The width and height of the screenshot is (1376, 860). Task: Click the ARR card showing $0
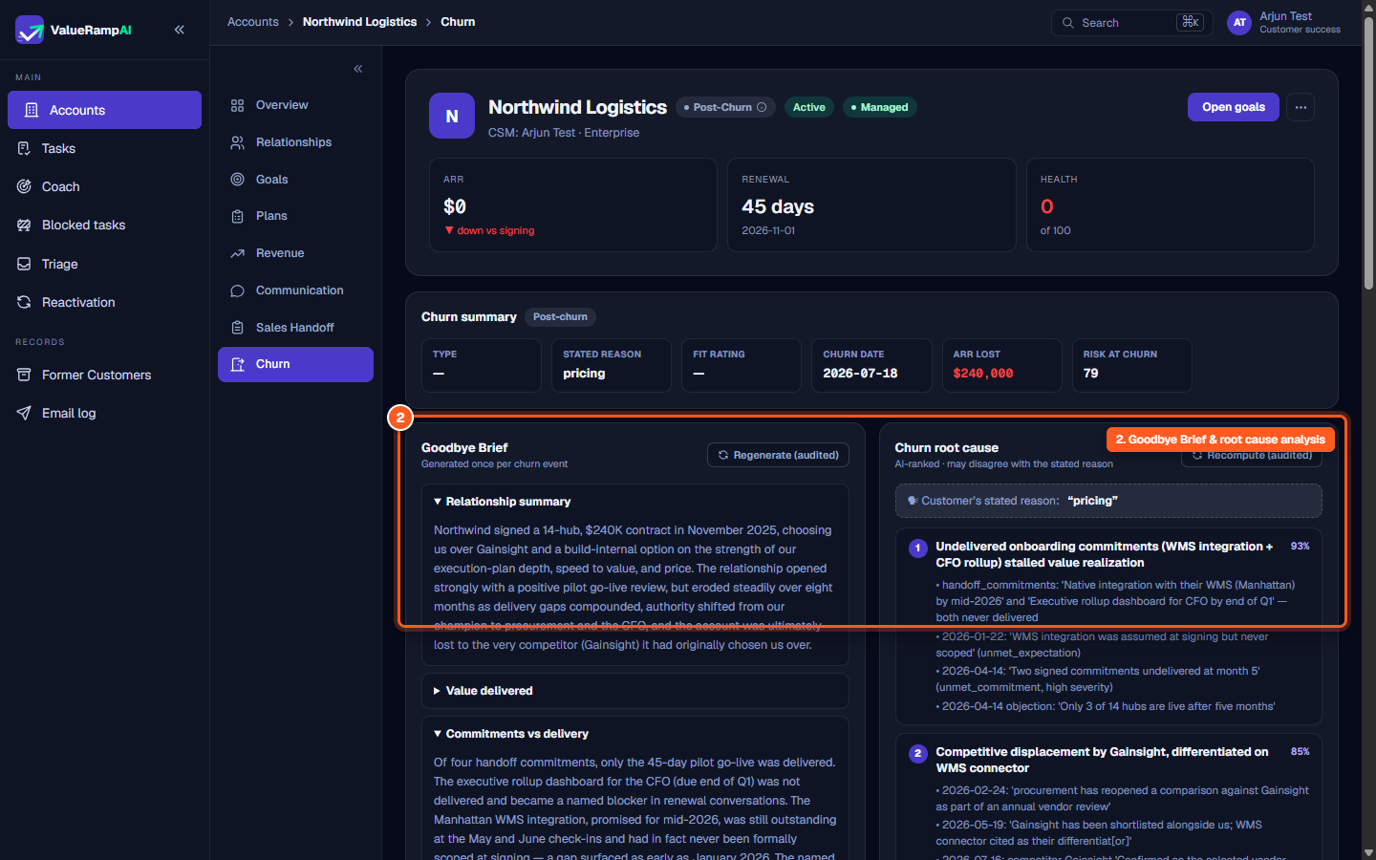pos(573,204)
